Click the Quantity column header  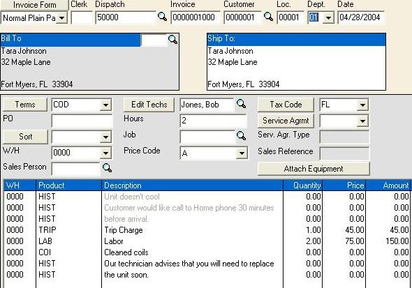(x=303, y=185)
